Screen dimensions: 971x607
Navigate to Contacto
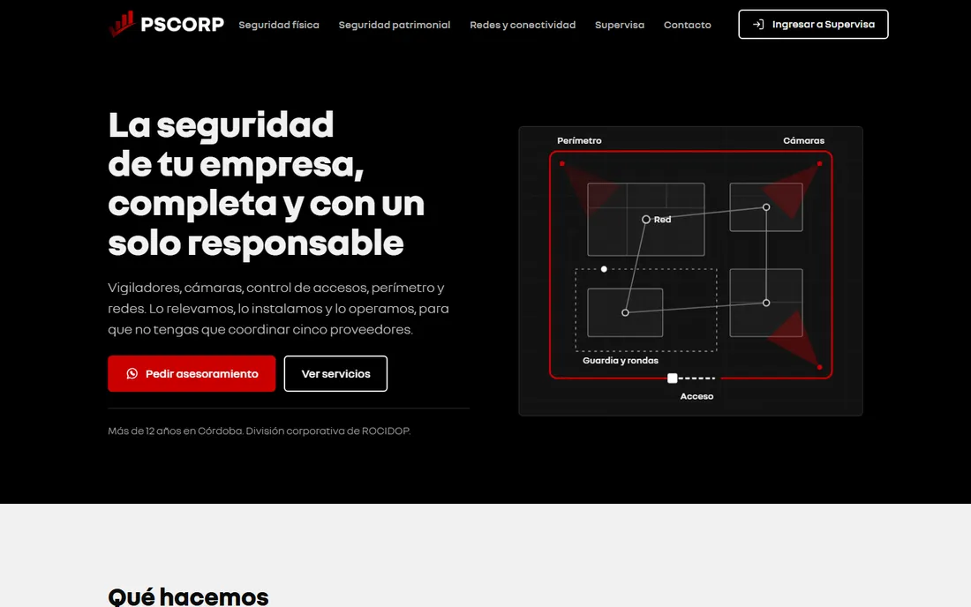pos(688,25)
